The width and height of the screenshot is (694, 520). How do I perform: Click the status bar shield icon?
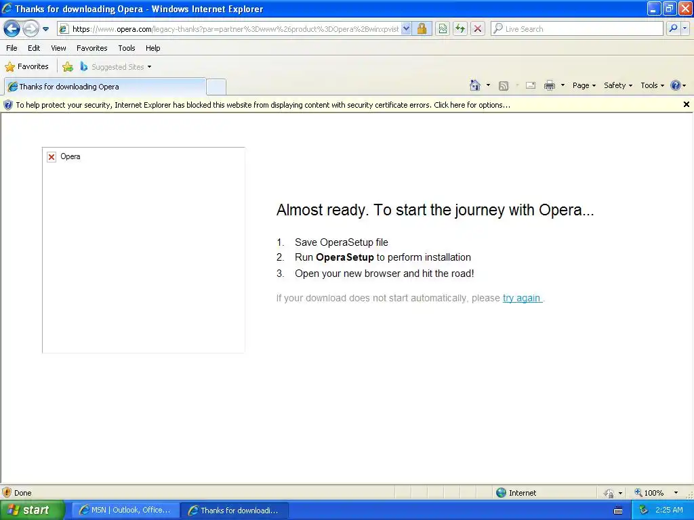point(7,493)
